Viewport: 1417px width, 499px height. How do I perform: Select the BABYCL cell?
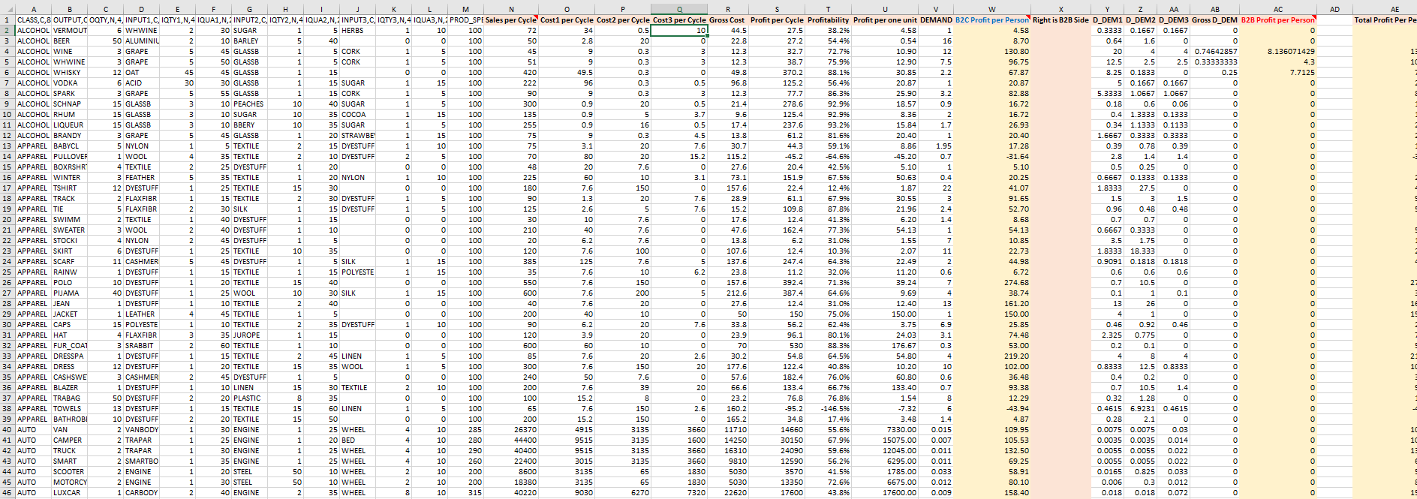point(70,146)
